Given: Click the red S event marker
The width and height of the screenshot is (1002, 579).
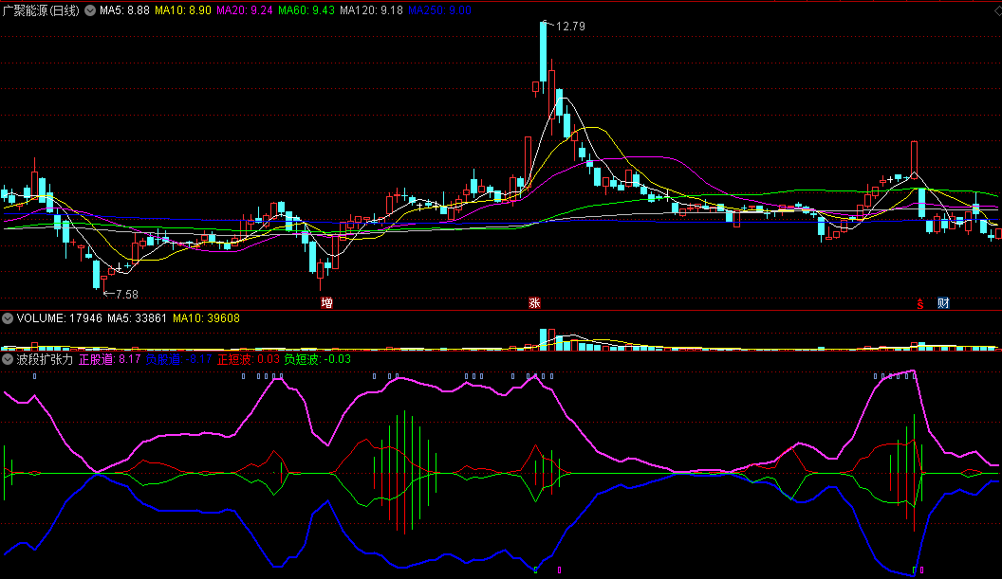Looking at the screenshot, I should [920, 304].
